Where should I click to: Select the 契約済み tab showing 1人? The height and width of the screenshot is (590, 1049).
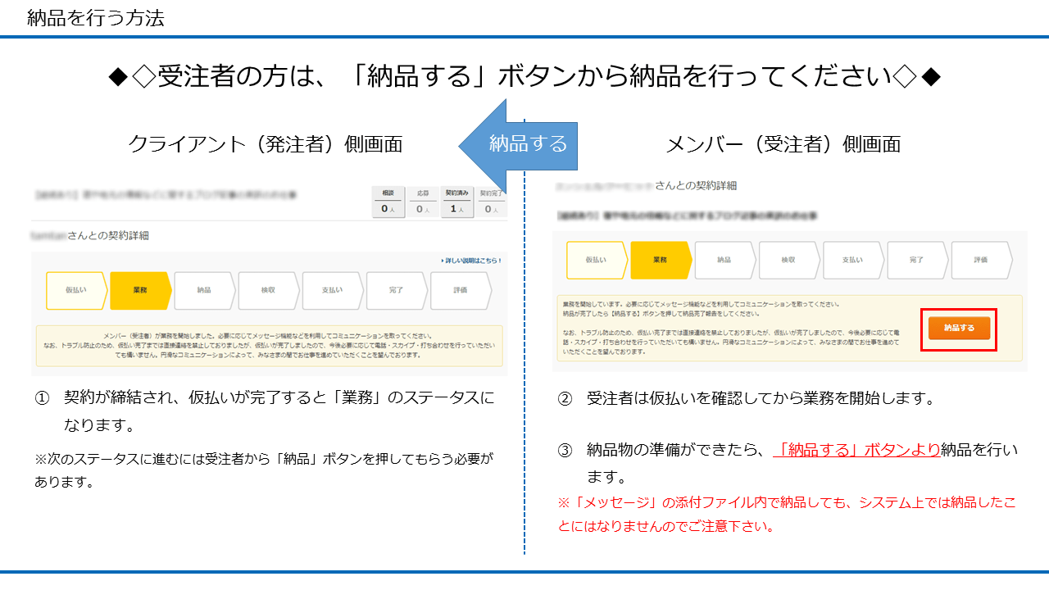(x=456, y=197)
